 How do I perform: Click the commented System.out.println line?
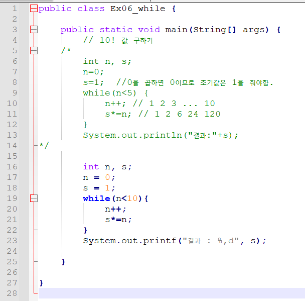[161, 135]
